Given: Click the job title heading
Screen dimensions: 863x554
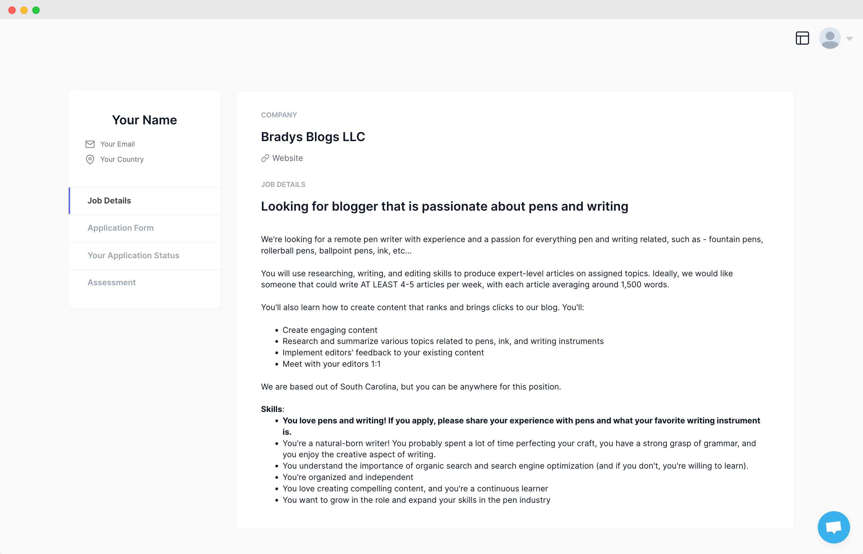Looking at the screenshot, I should click(445, 206).
